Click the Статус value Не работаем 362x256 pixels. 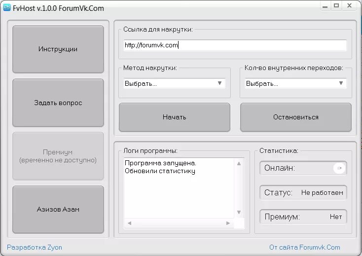(322, 192)
